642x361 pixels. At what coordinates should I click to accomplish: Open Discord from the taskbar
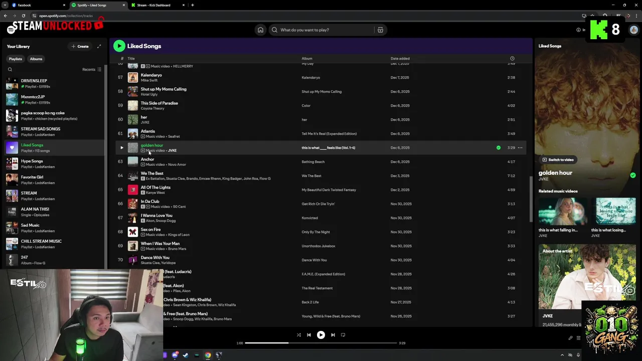175,355
